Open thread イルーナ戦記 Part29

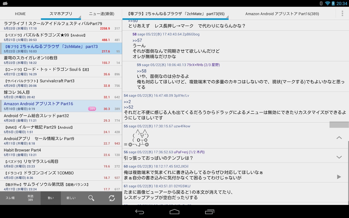click(61, 129)
